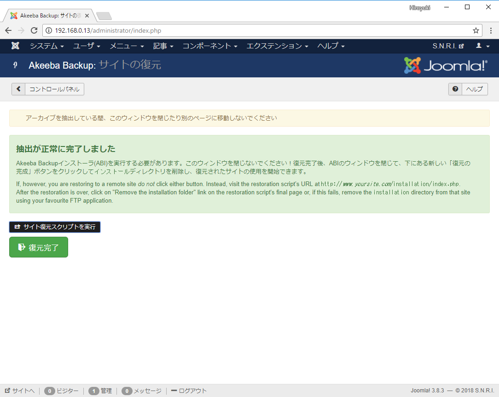
Task: Click the browser forward arrow
Action: tap(21, 30)
